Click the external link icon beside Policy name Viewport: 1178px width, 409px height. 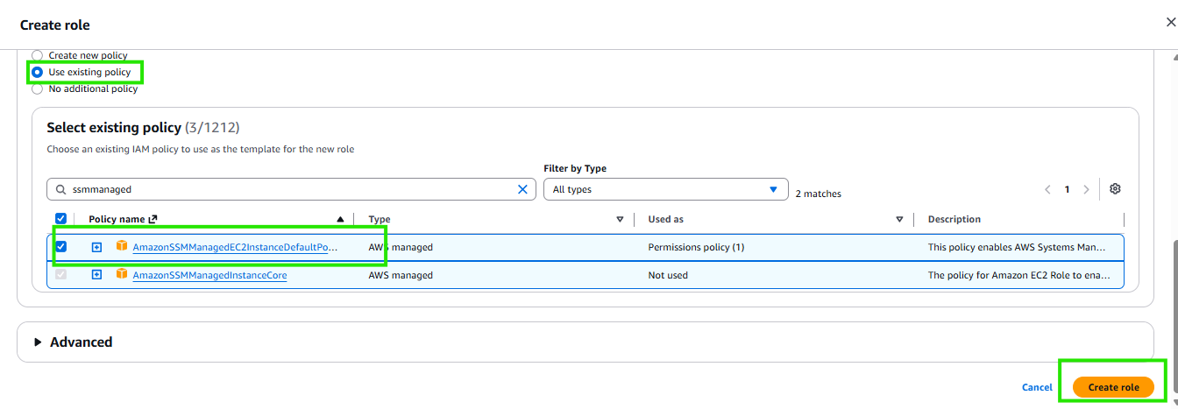coord(153,219)
